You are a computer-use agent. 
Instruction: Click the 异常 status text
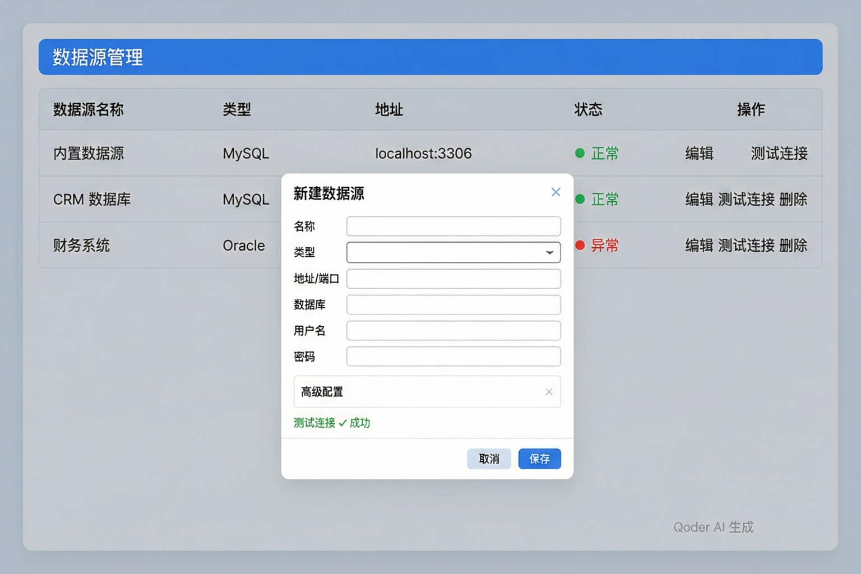coord(605,246)
